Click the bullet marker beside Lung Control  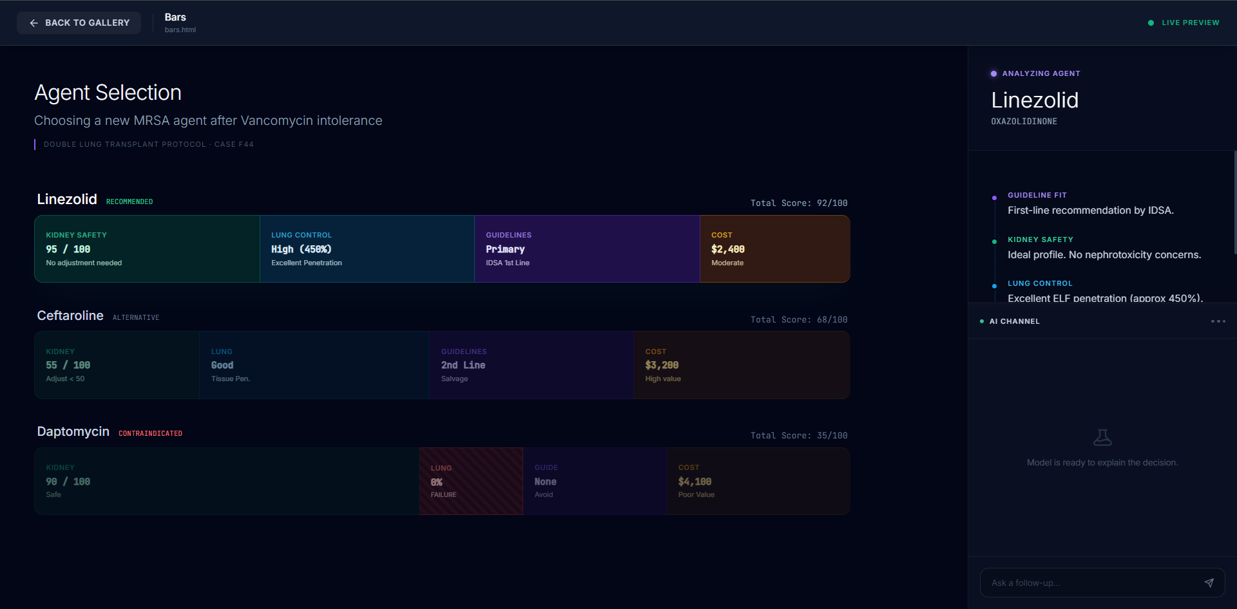tap(995, 286)
